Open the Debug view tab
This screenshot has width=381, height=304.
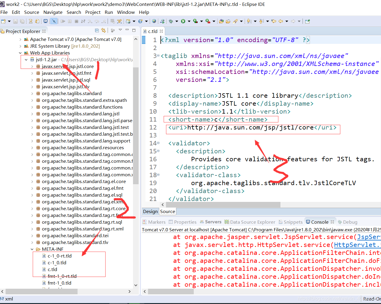(x=347, y=222)
